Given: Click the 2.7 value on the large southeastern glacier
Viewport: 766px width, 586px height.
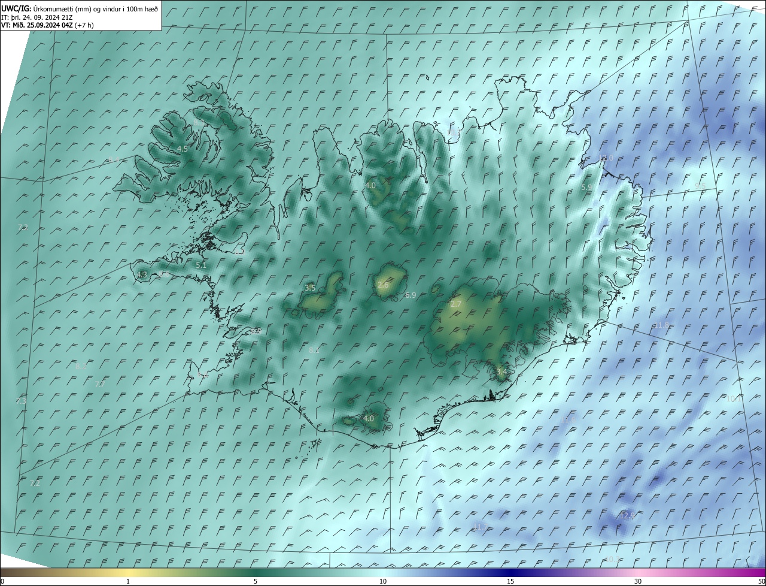Looking at the screenshot, I should (x=456, y=304).
